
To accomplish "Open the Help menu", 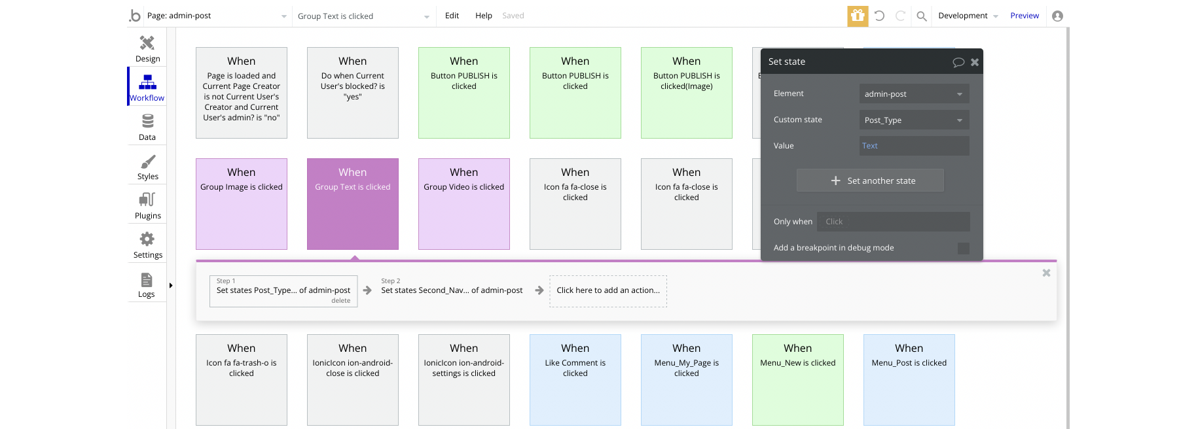I will (x=484, y=16).
